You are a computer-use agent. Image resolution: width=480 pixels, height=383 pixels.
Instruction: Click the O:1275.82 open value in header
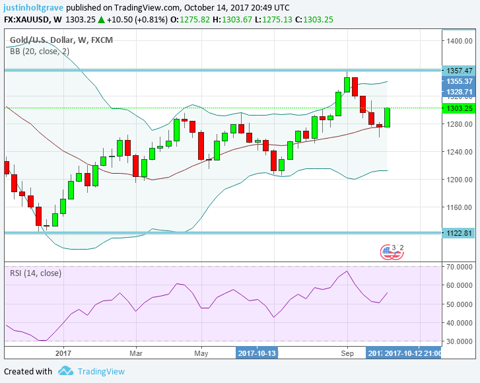[x=190, y=20]
